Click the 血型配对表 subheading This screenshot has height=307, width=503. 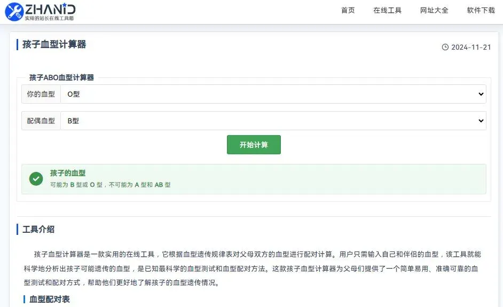[x=50, y=300]
